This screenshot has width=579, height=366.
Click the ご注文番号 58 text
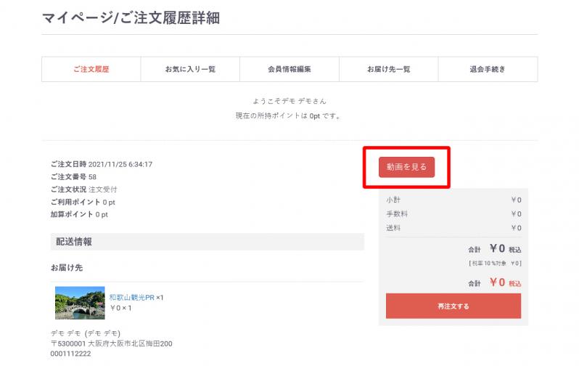(74, 176)
